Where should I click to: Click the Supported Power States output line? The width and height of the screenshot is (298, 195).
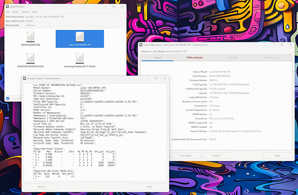click(x=49, y=149)
